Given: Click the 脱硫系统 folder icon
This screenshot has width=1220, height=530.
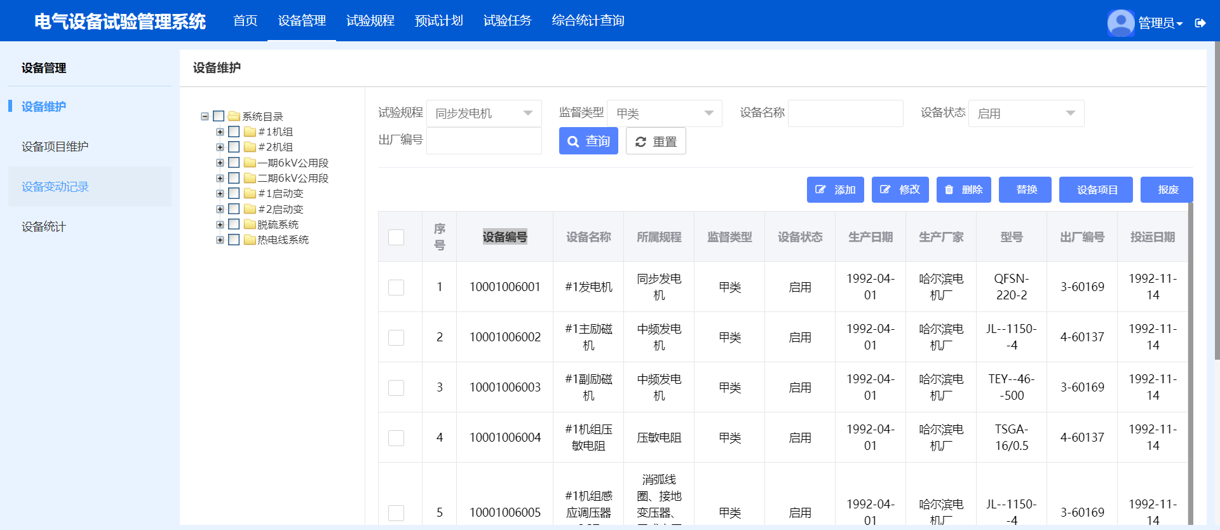Looking at the screenshot, I should point(250,224).
